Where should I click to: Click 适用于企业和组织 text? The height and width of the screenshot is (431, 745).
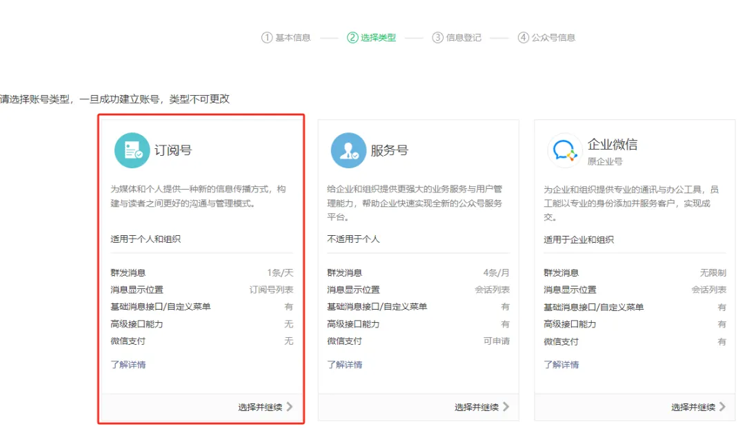tap(579, 239)
